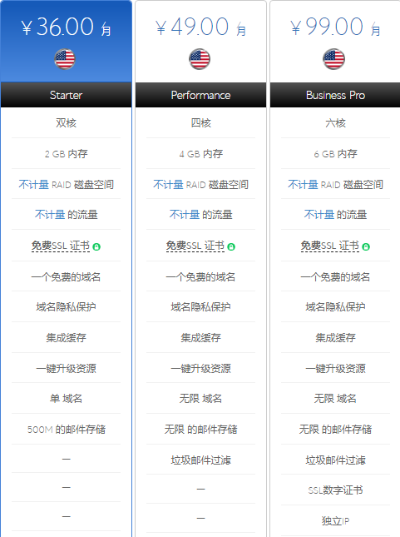Click the green SSL lock icon in the Performance column

pos(231,246)
